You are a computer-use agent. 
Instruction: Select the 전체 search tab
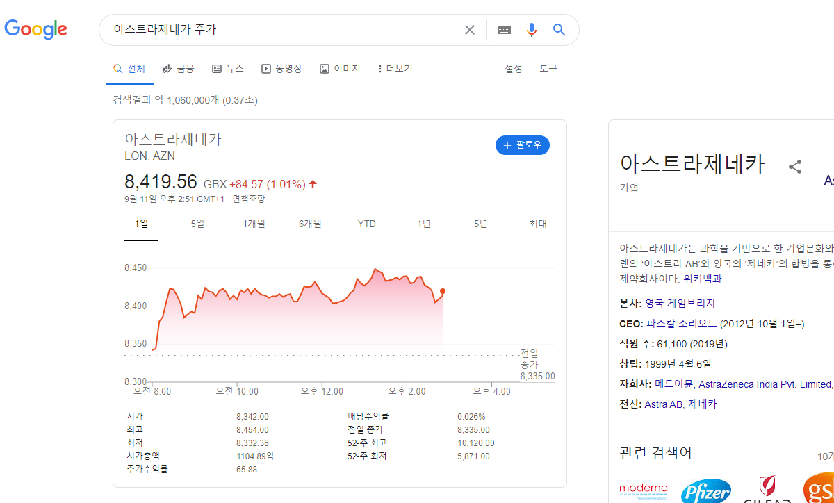click(x=129, y=69)
